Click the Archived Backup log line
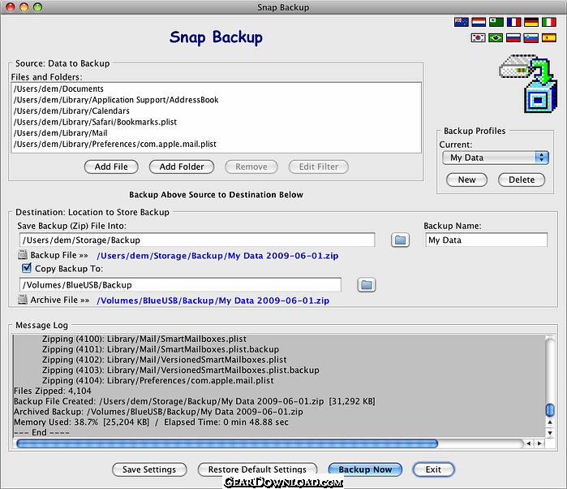 point(158,412)
